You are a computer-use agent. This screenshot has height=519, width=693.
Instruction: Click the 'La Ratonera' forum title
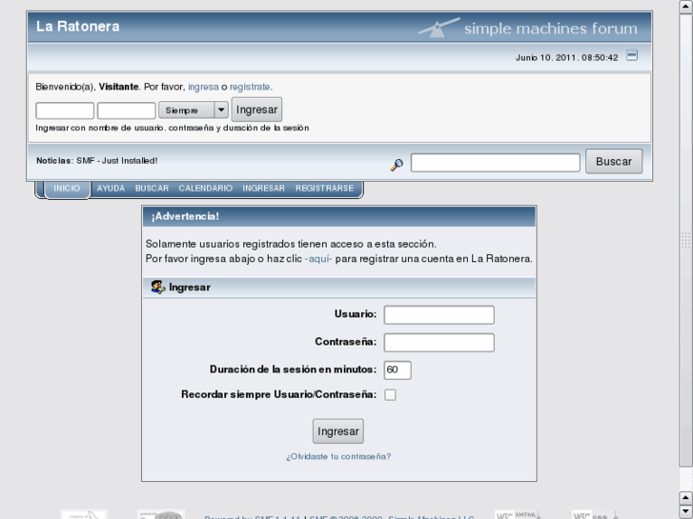pos(78,27)
